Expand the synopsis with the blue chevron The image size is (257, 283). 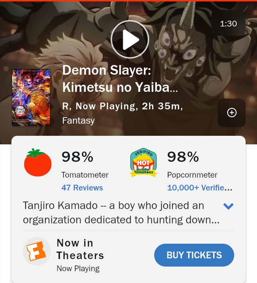228,206
